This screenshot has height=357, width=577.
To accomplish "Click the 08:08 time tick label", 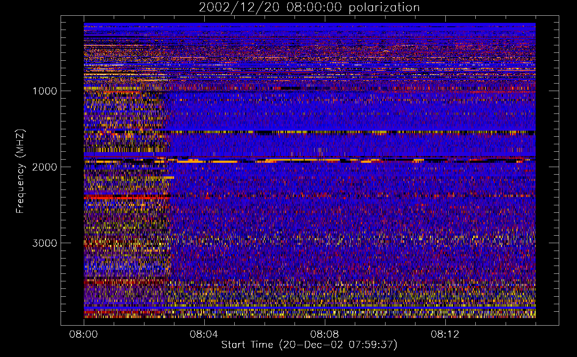I will [325, 335].
